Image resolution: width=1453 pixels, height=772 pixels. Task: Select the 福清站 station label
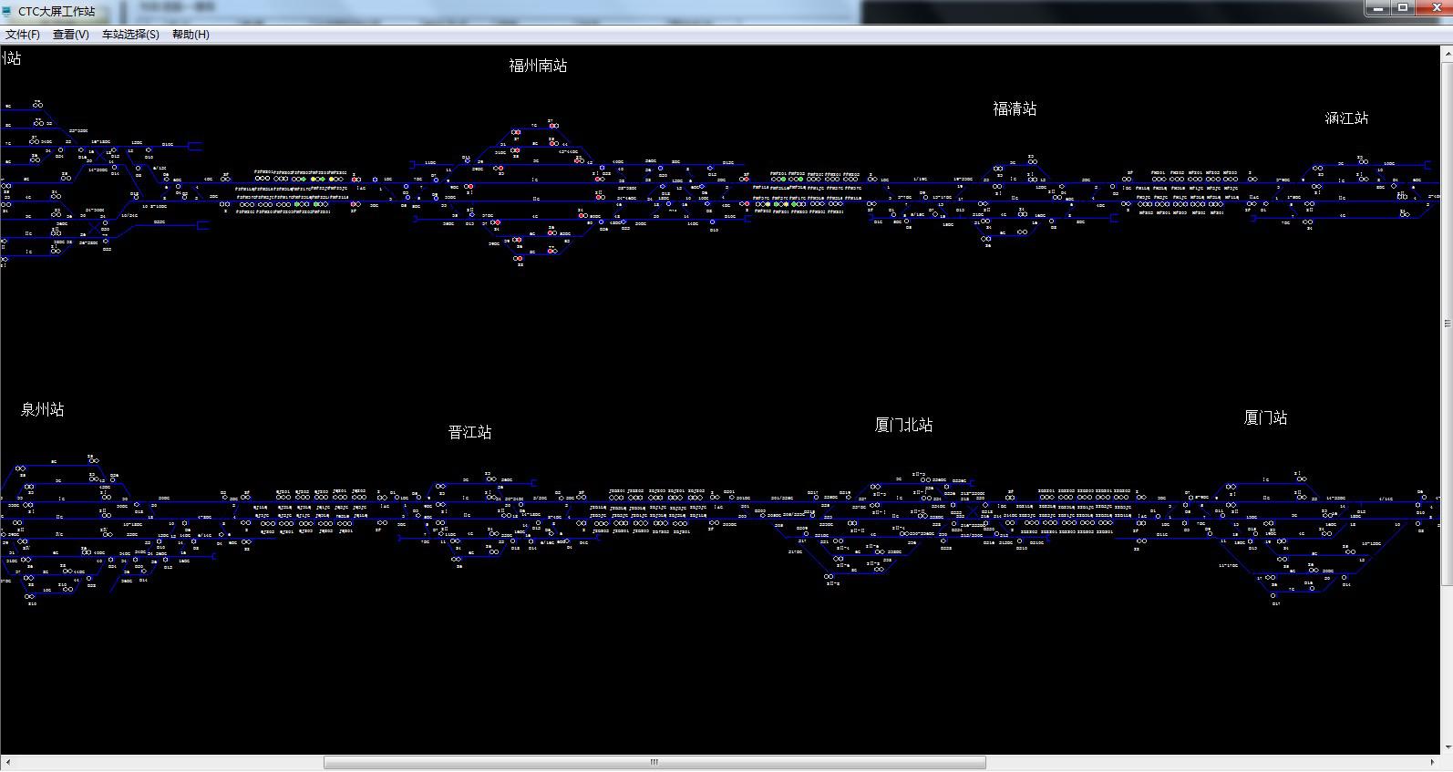coord(1015,108)
